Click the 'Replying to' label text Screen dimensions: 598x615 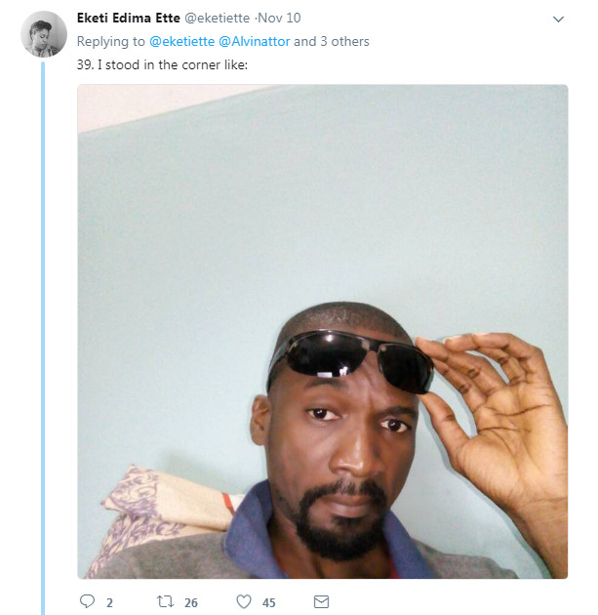pyautogui.click(x=111, y=42)
